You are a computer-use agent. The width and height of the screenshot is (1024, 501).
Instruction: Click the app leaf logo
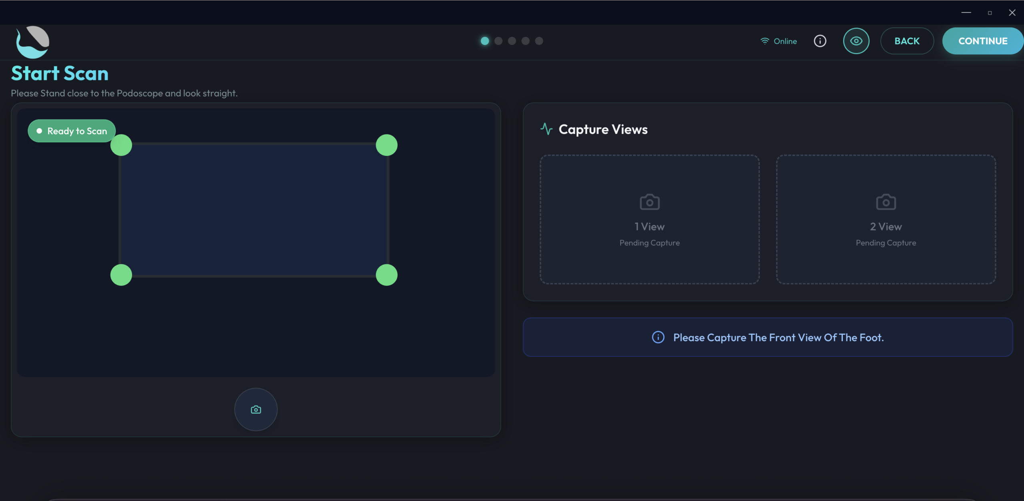(33, 42)
